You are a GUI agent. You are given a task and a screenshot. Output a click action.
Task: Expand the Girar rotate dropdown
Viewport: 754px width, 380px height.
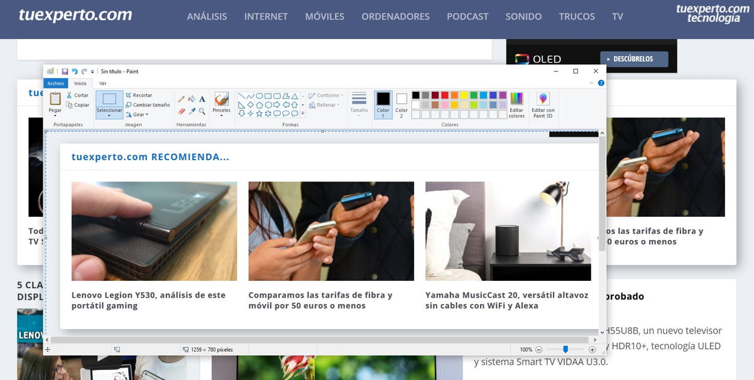click(138, 115)
